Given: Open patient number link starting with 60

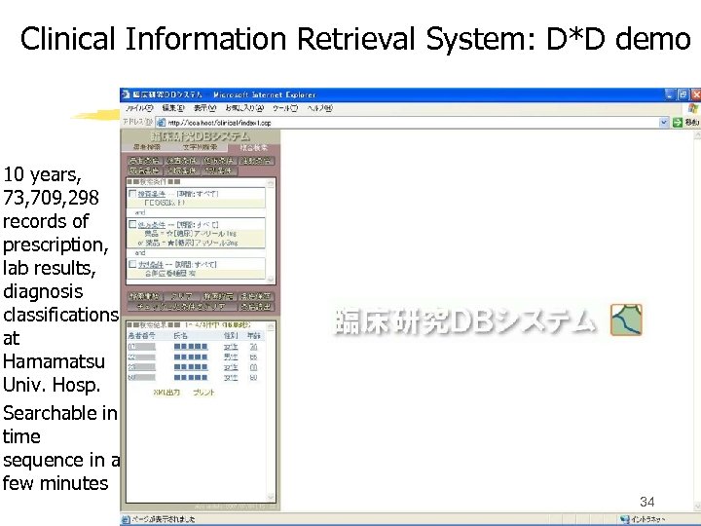Looking at the screenshot, I should click(x=141, y=378).
